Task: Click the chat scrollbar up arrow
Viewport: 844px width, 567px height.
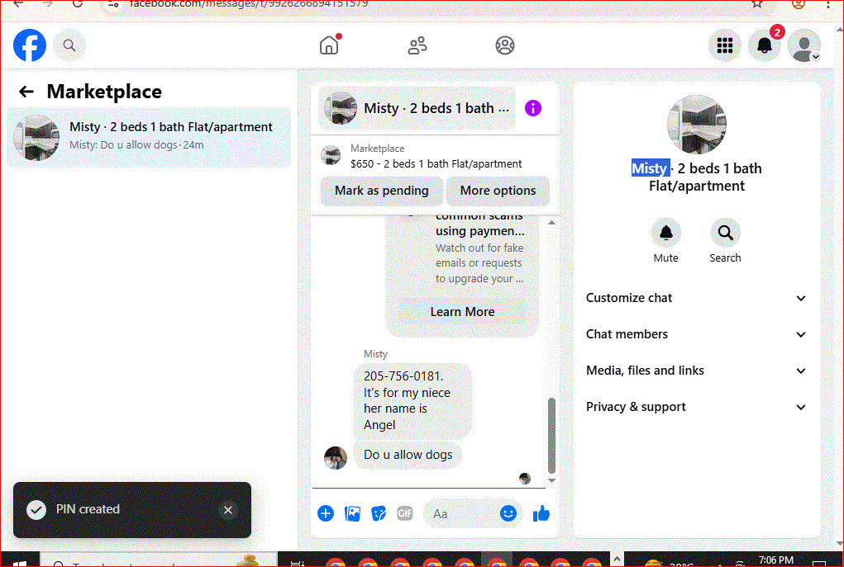Action: pos(551,223)
